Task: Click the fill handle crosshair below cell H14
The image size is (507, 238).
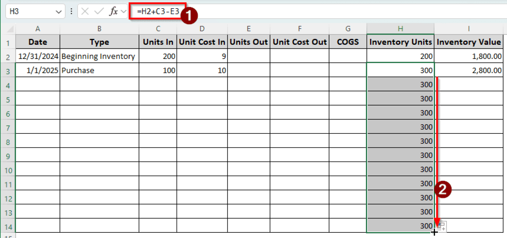Action: (434, 232)
